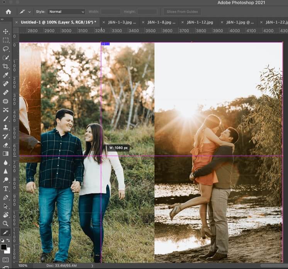
Task: Click the Slices From Guides button
Action: (x=182, y=12)
